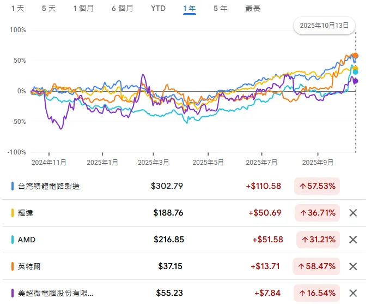The image size is (371, 304).
Task: Open the 輝達 stock entry
Action: tap(25, 213)
